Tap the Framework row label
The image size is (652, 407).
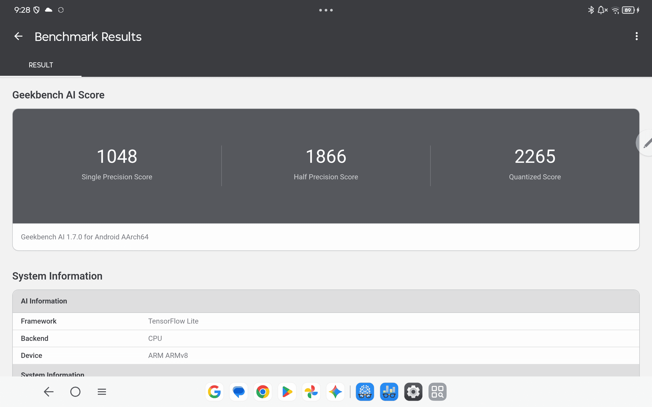(x=39, y=321)
